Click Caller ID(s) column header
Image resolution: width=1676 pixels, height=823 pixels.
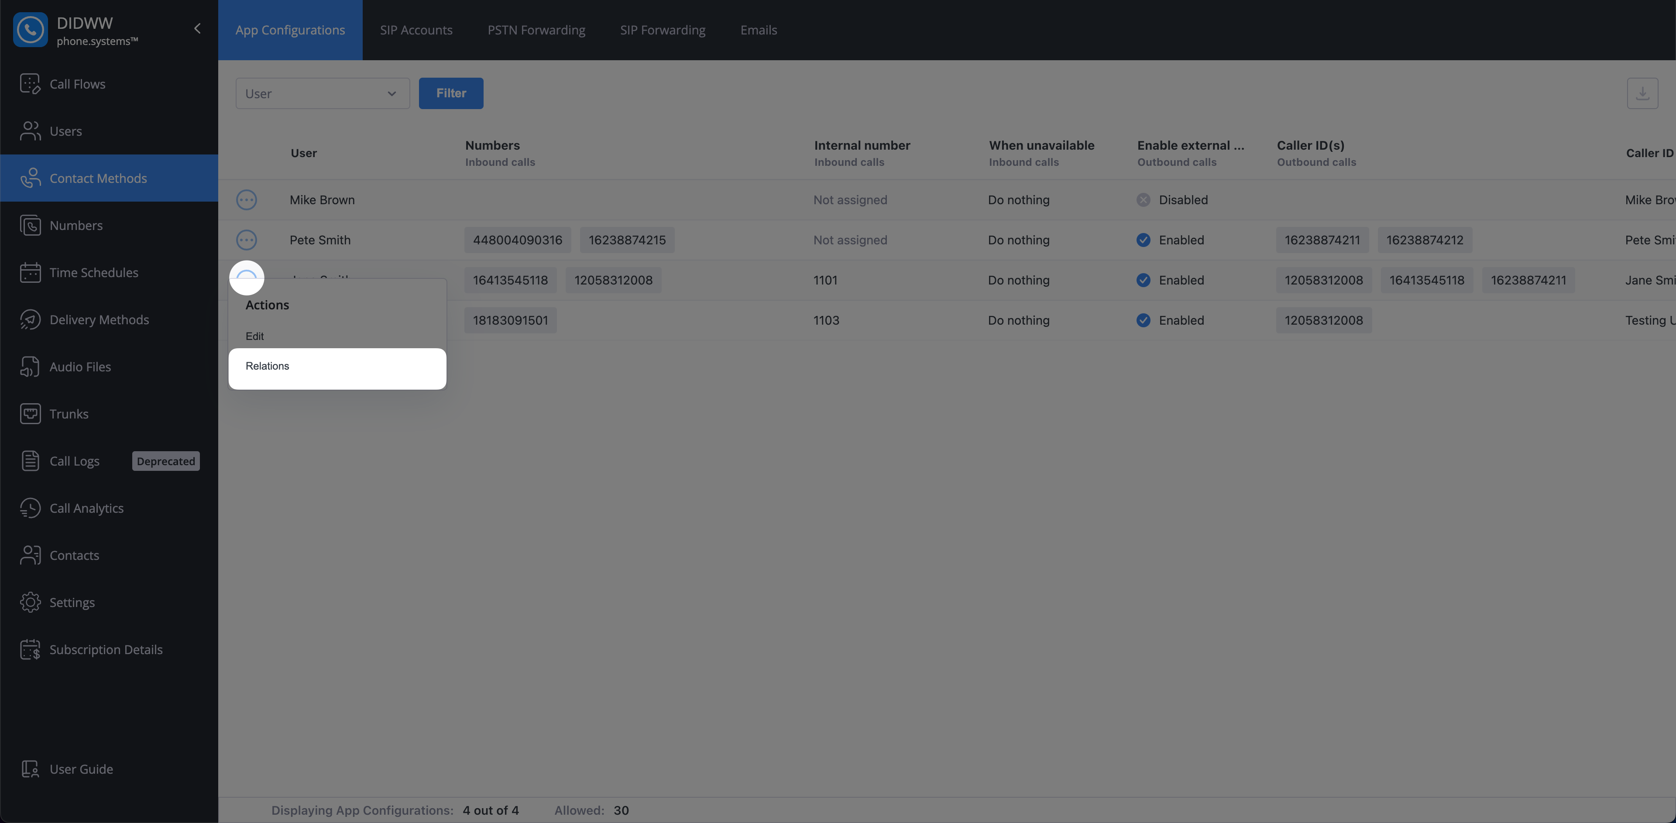[1310, 145]
